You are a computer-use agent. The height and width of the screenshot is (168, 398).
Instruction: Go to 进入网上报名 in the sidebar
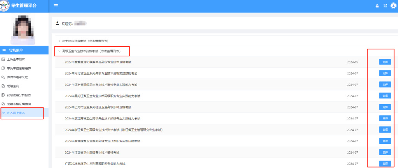coord(24,113)
